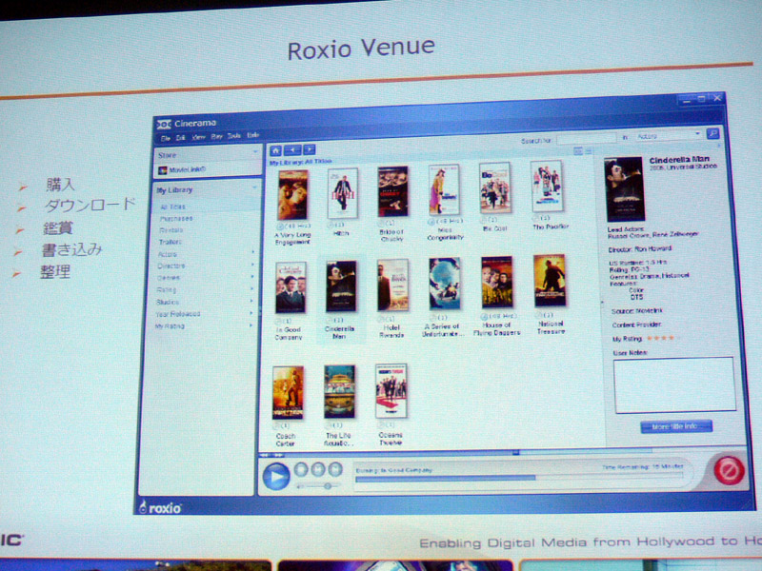Open the search-in Actors dropdown

coord(669,135)
